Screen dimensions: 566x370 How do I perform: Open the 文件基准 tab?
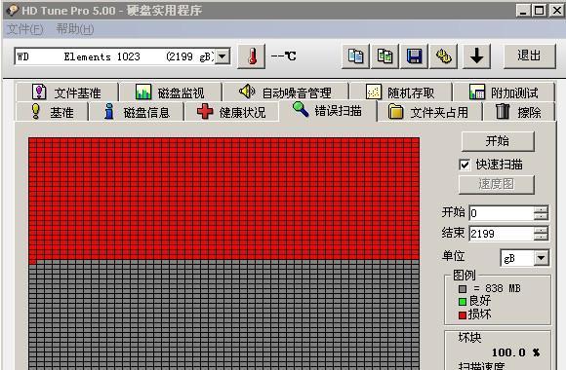67,92
